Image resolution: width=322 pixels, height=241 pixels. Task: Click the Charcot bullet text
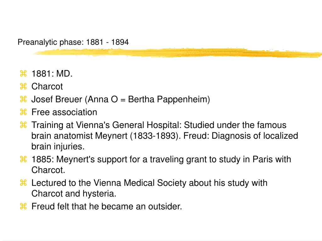point(47,87)
